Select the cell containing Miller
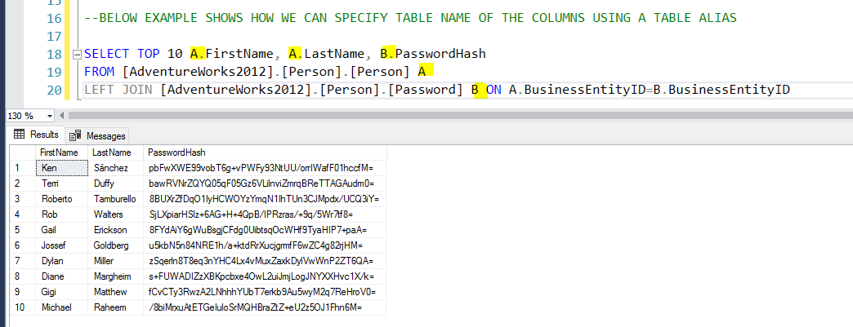The image size is (853, 327). pyautogui.click(x=115, y=261)
